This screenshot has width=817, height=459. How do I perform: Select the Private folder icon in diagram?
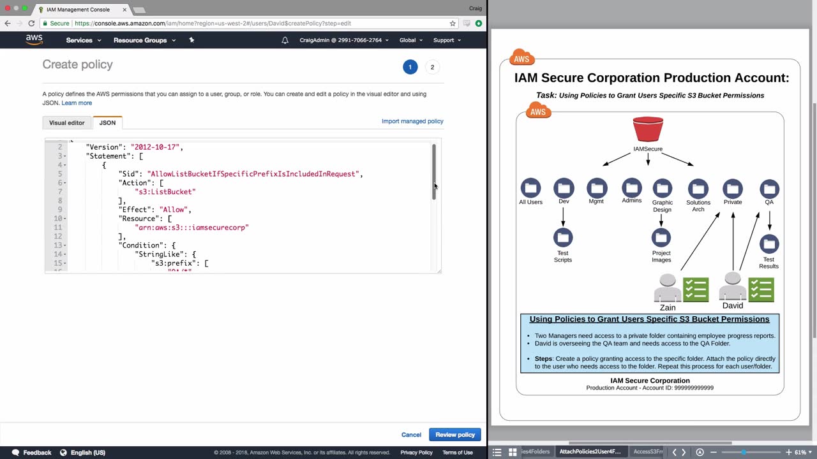tap(733, 189)
